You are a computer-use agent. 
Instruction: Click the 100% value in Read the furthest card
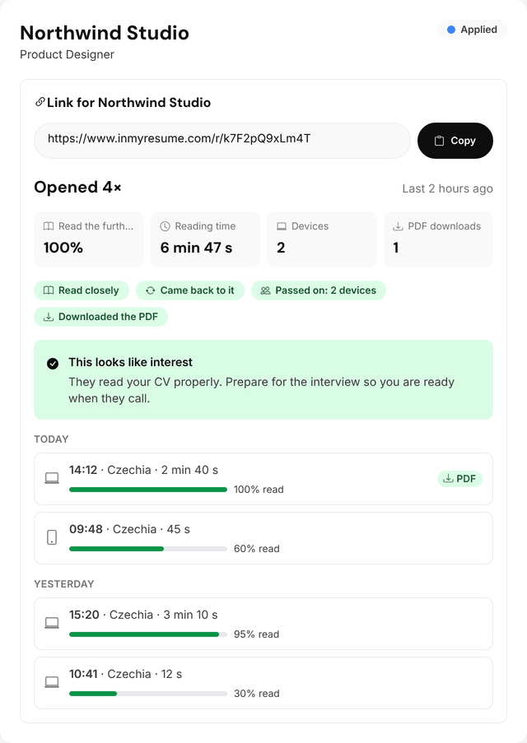63,248
